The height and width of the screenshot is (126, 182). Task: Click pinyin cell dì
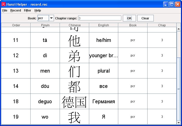(45, 55)
